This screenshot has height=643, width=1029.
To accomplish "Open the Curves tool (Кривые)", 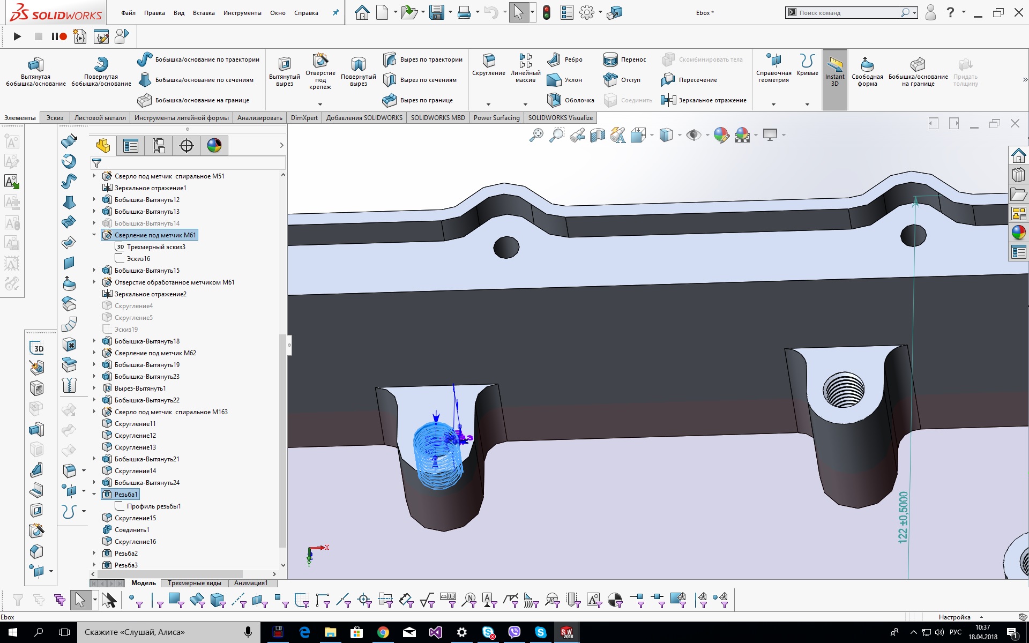I will coord(807,65).
